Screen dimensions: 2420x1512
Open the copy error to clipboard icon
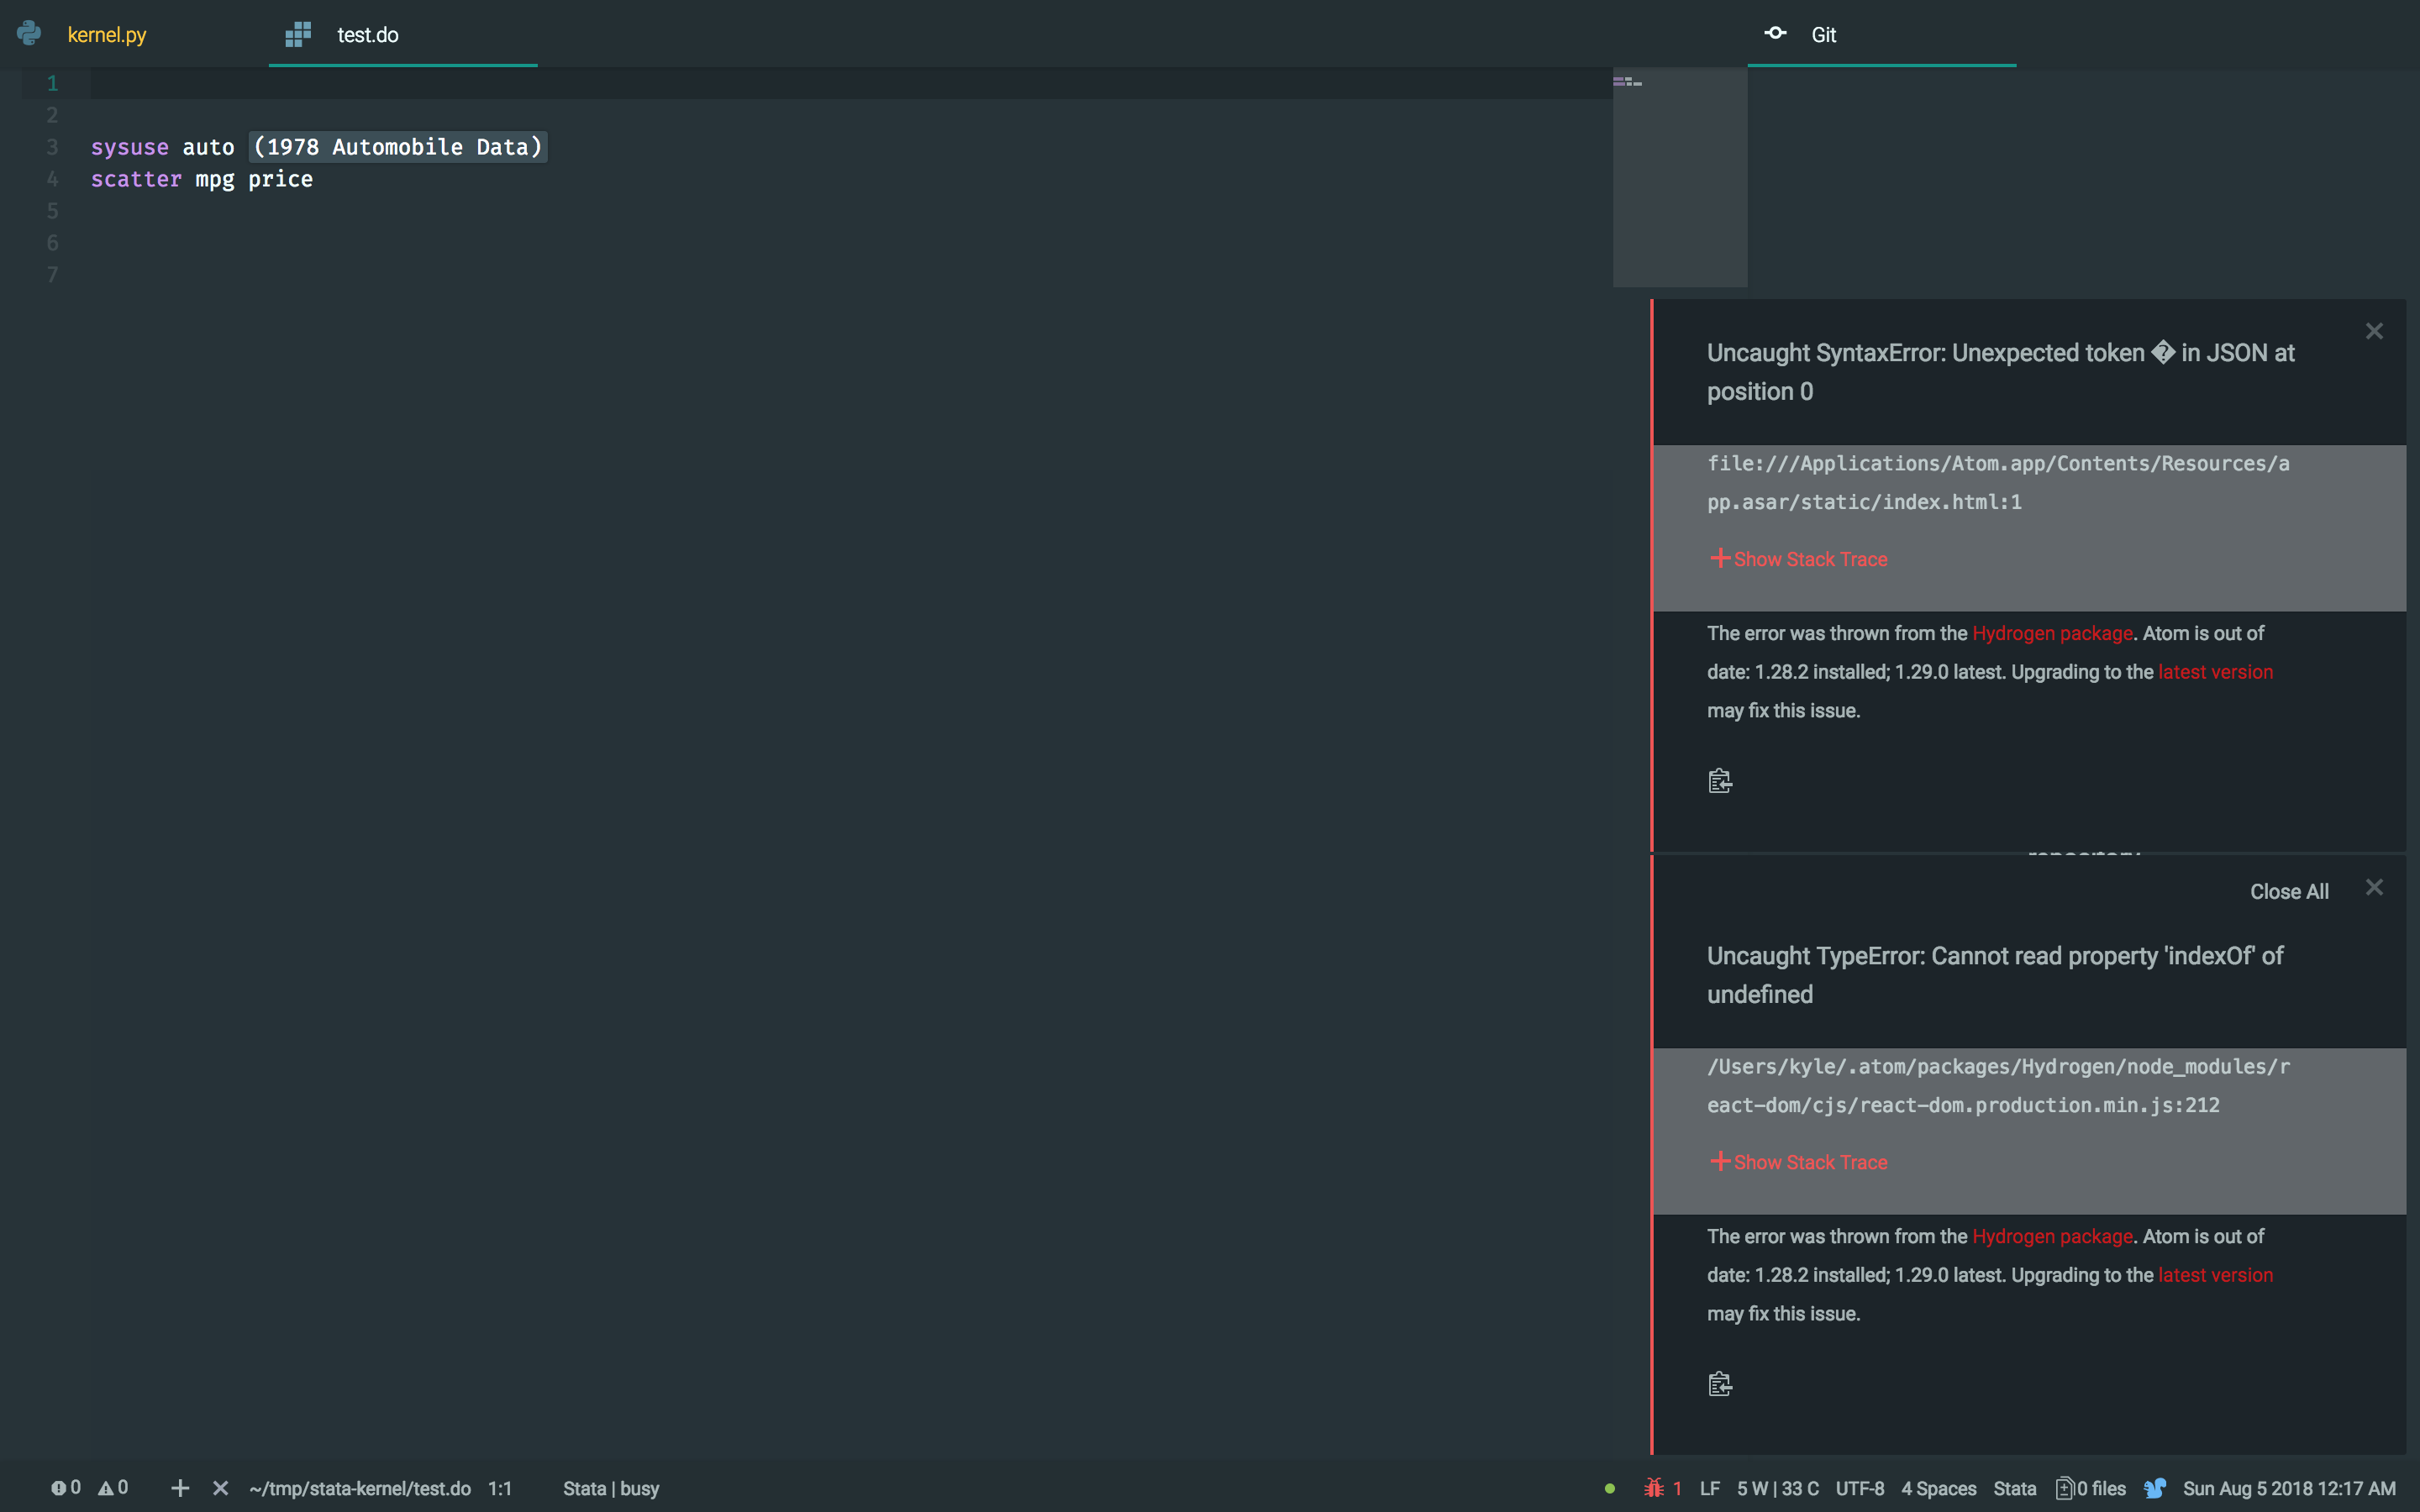(1720, 780)
